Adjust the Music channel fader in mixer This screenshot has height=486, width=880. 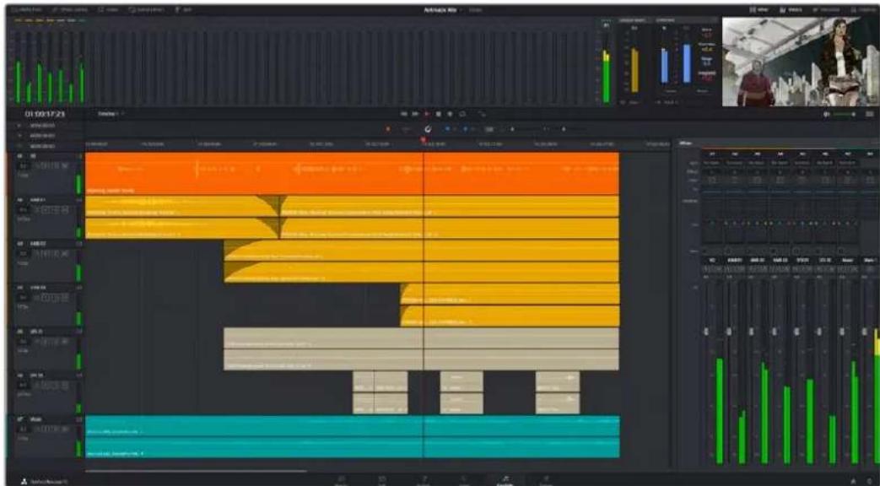click(x=840, y=332)
